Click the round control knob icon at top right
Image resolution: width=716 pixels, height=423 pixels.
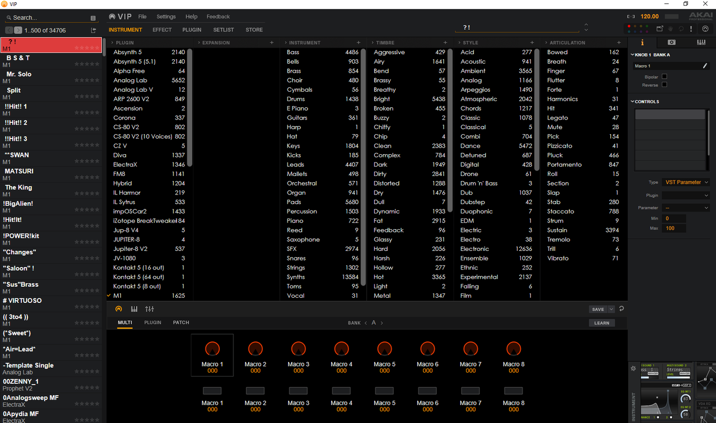705,28
